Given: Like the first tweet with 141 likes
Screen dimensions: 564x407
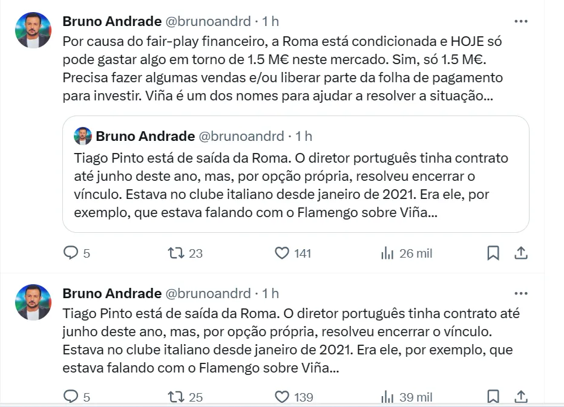Looking at the screenshot, I should [x=282, y=253].
